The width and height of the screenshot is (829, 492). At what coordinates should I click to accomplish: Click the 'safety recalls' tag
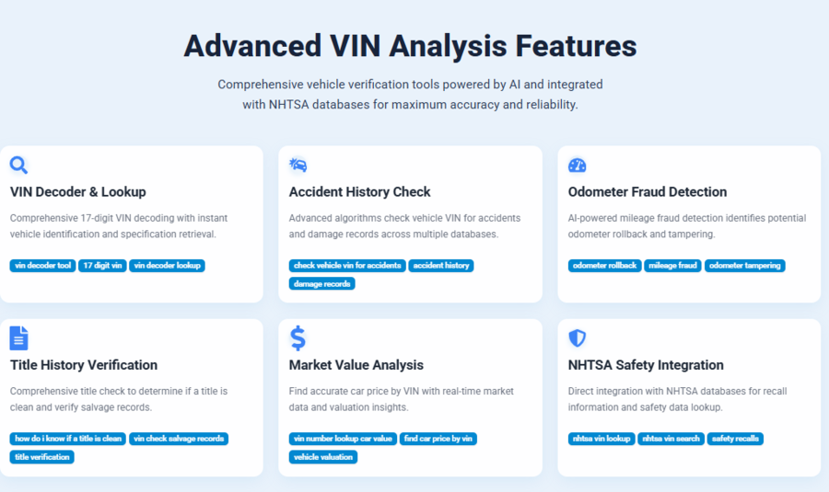click(x=735, y=439)
